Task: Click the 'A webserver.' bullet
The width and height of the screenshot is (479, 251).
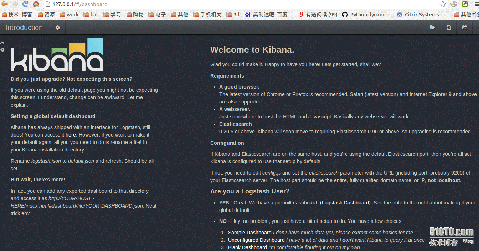Action: tap(235, 109)
